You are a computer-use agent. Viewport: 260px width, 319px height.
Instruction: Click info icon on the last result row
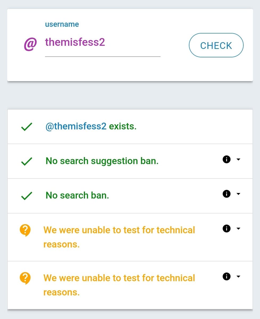point(227,276)
